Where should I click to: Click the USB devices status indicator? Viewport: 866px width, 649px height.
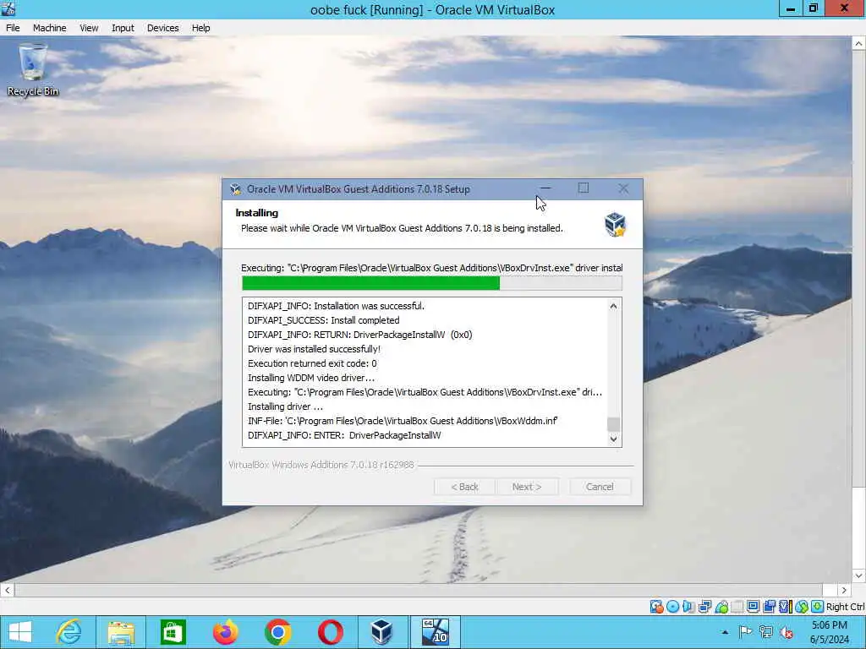721,607
